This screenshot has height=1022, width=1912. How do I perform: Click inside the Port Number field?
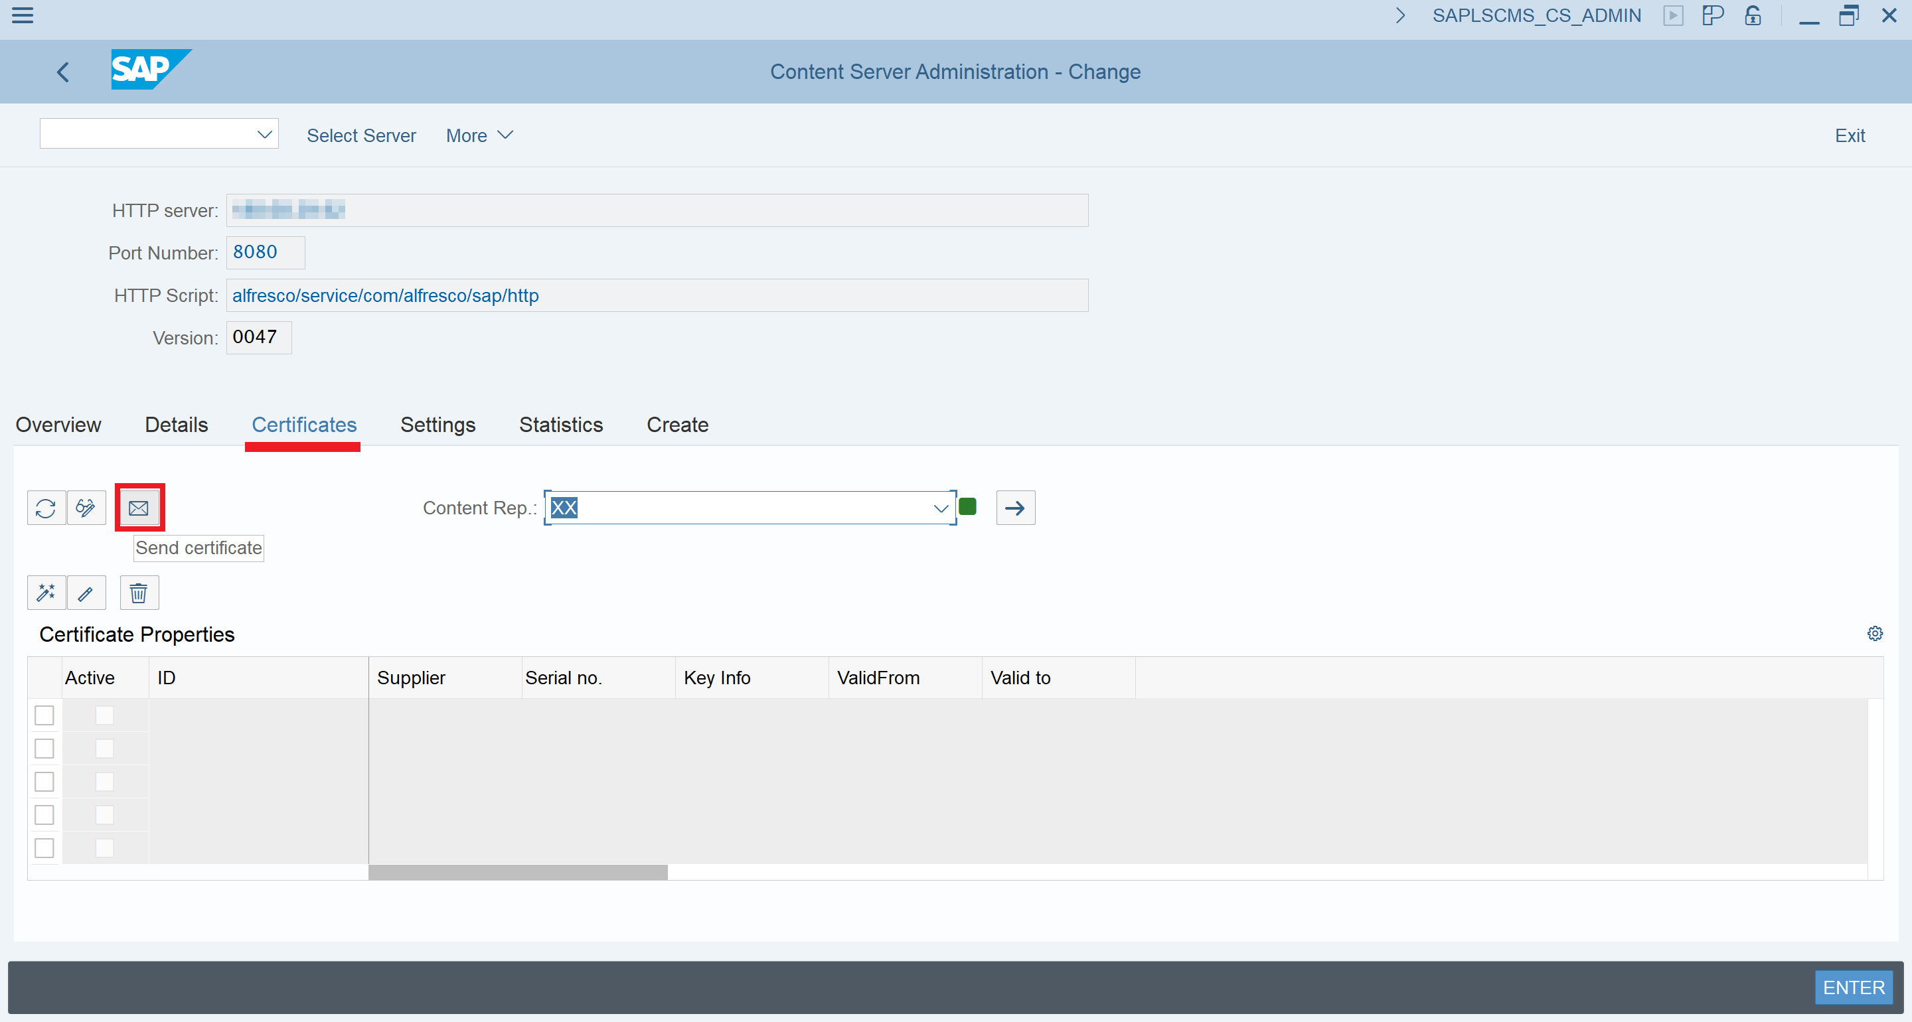(264, 252)
